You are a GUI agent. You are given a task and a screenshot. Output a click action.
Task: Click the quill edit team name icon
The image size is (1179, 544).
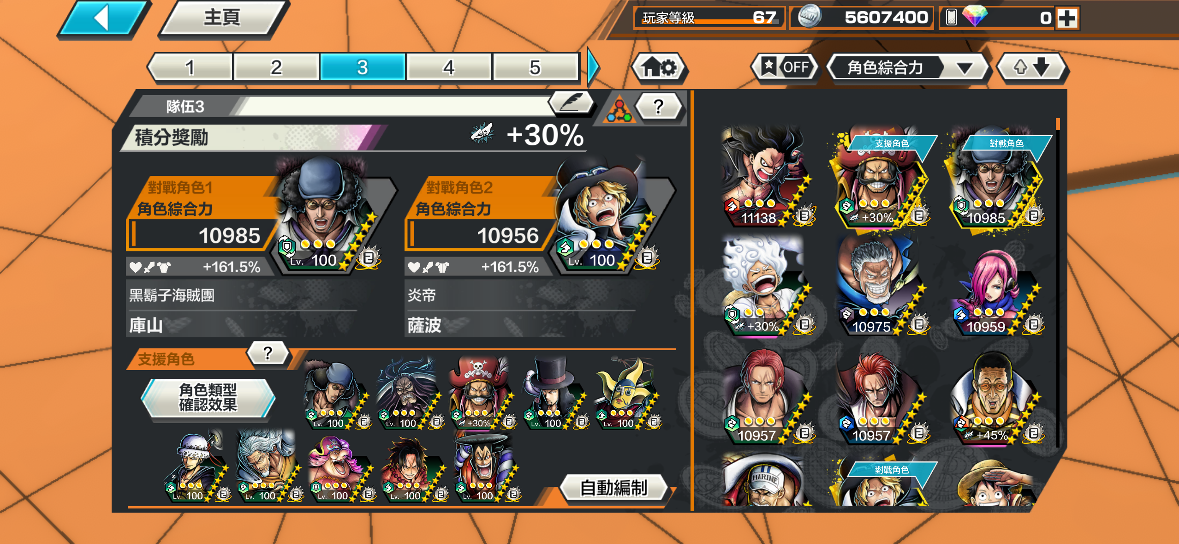coord(572,102)
